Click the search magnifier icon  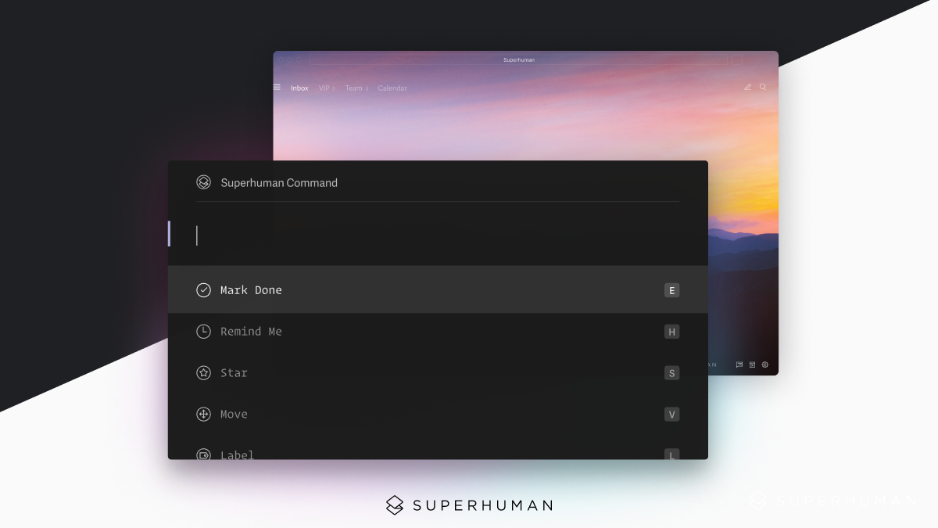763,87
